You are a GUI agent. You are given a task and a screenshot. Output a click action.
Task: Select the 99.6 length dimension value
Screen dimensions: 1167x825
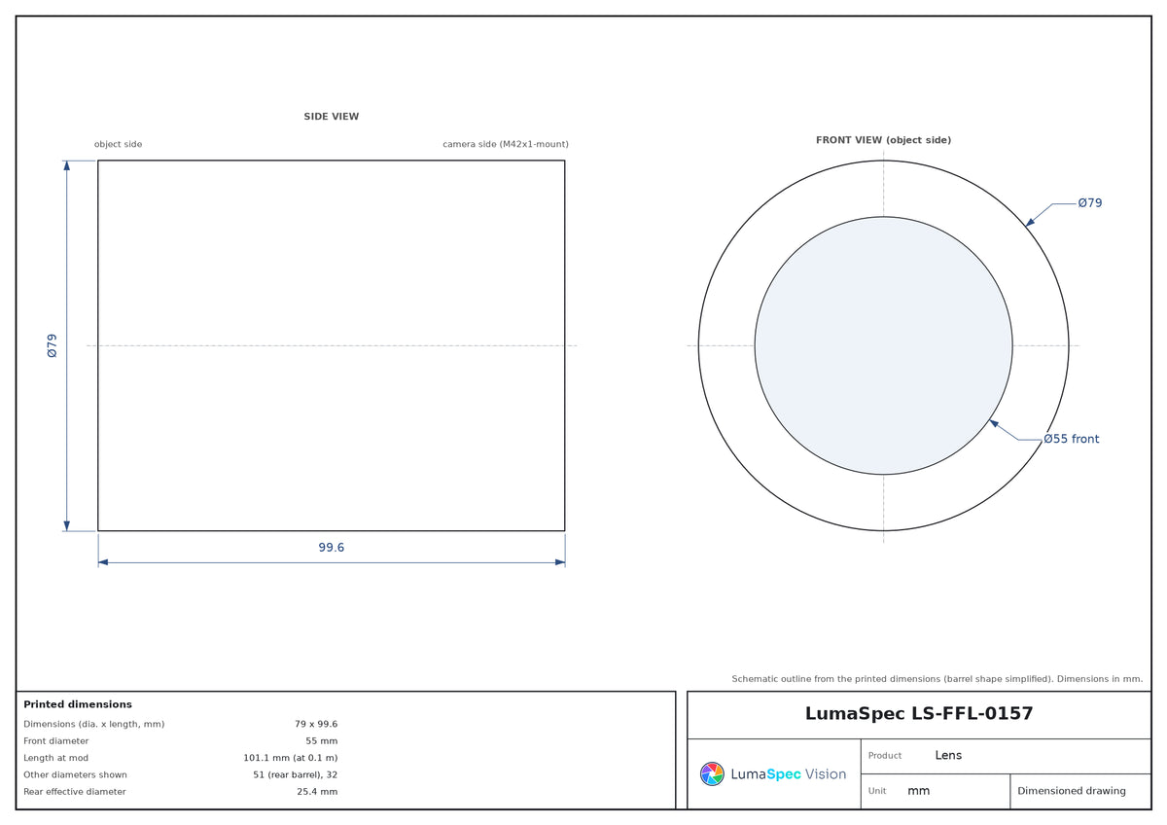pos(332,548)
